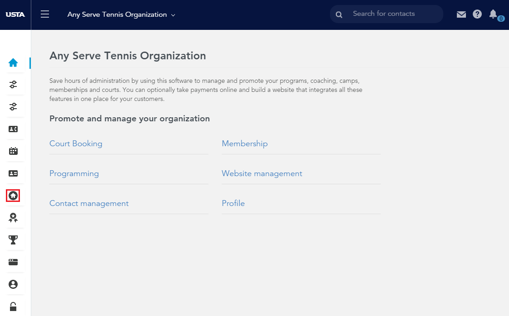Click the unlocked padlock sidebar icon
Image resolution: width=509 pixels, height=316 pixels.
pyautogui.click(x=13, y=306)
